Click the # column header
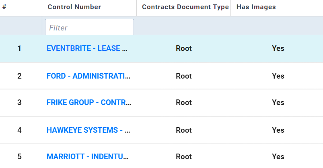Image resolution: width=323 pixels, height=168 pixels. tap(4, 7)
